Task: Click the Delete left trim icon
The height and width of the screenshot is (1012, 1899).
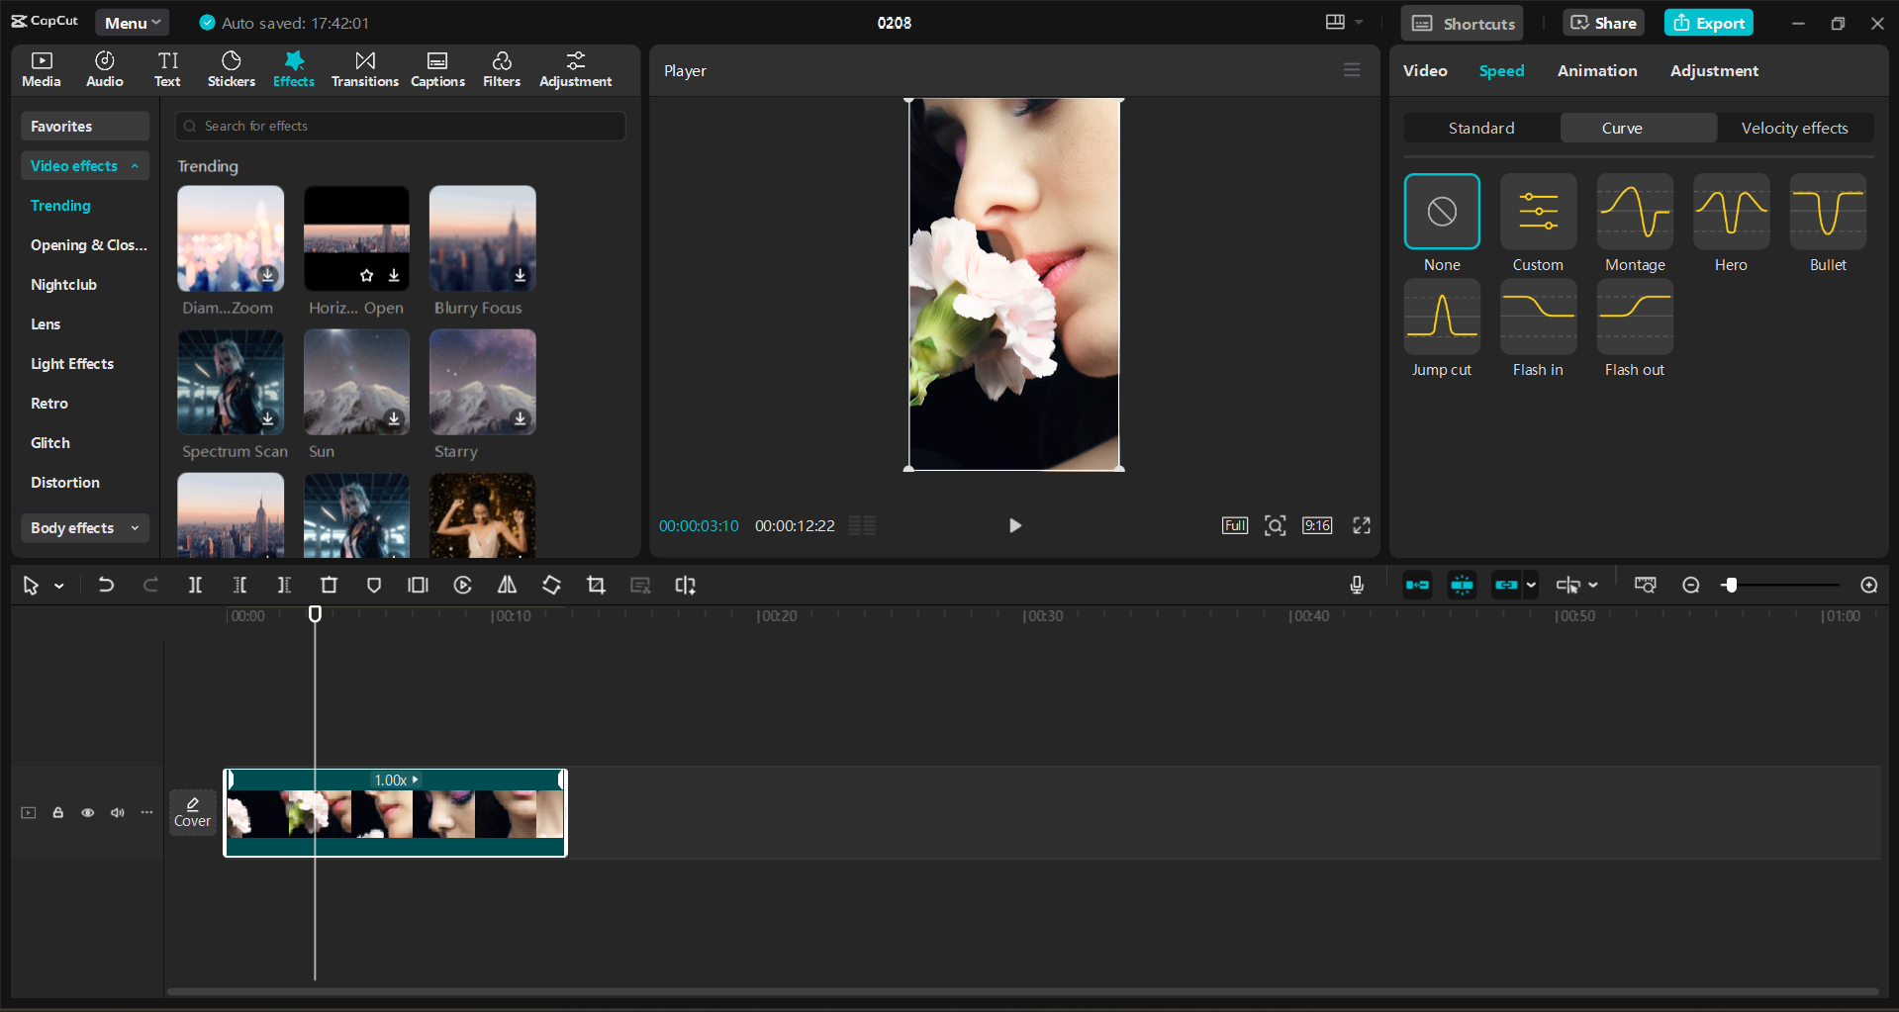Action: 239,586
